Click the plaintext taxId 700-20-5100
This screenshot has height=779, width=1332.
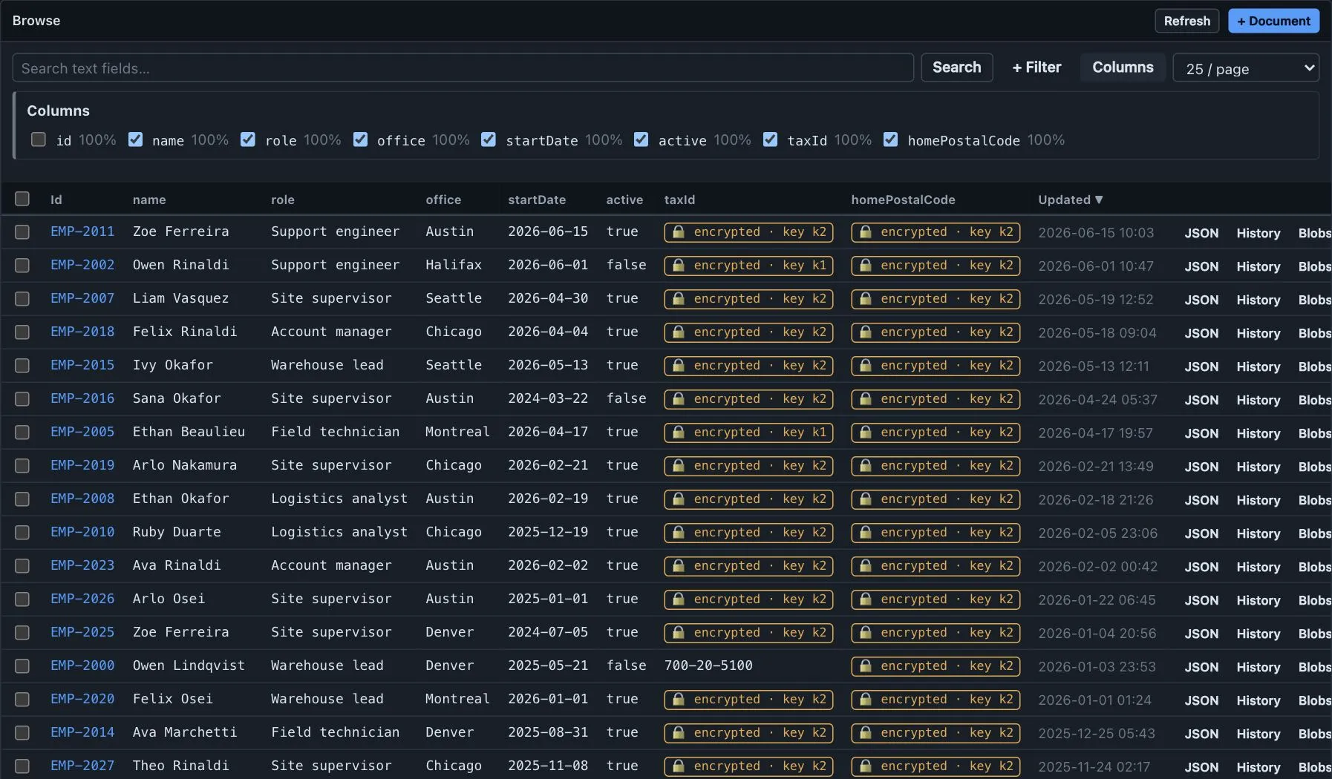tap(708, 665)
